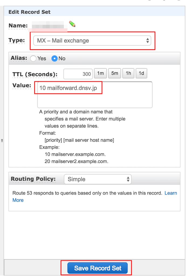
Task: Expand the Routing Policy dropdown
Action: 98,179
